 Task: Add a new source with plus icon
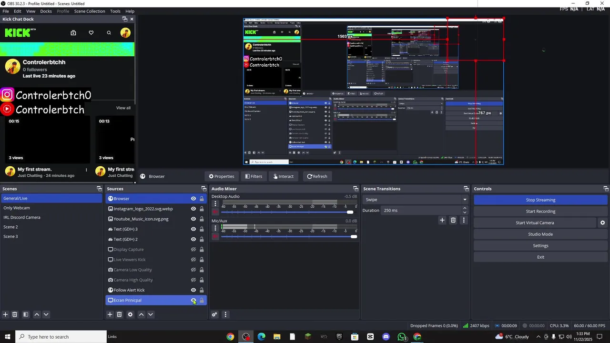(x=110, y=314)
